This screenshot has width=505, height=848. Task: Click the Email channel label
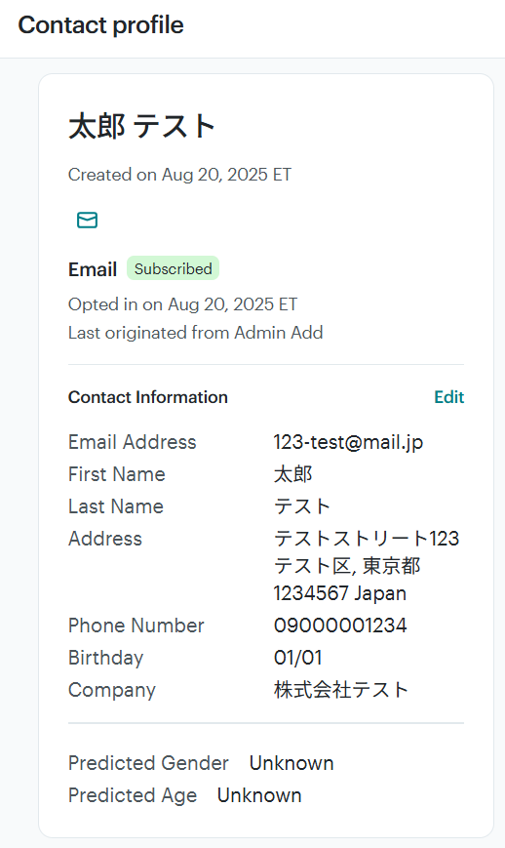tap(93, 268)
